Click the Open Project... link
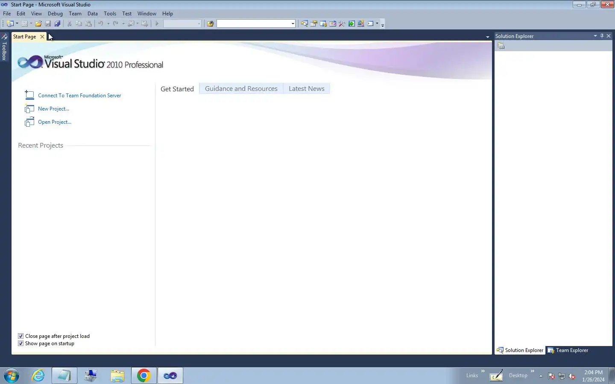 pyautogui.click(x=55, y=122)
